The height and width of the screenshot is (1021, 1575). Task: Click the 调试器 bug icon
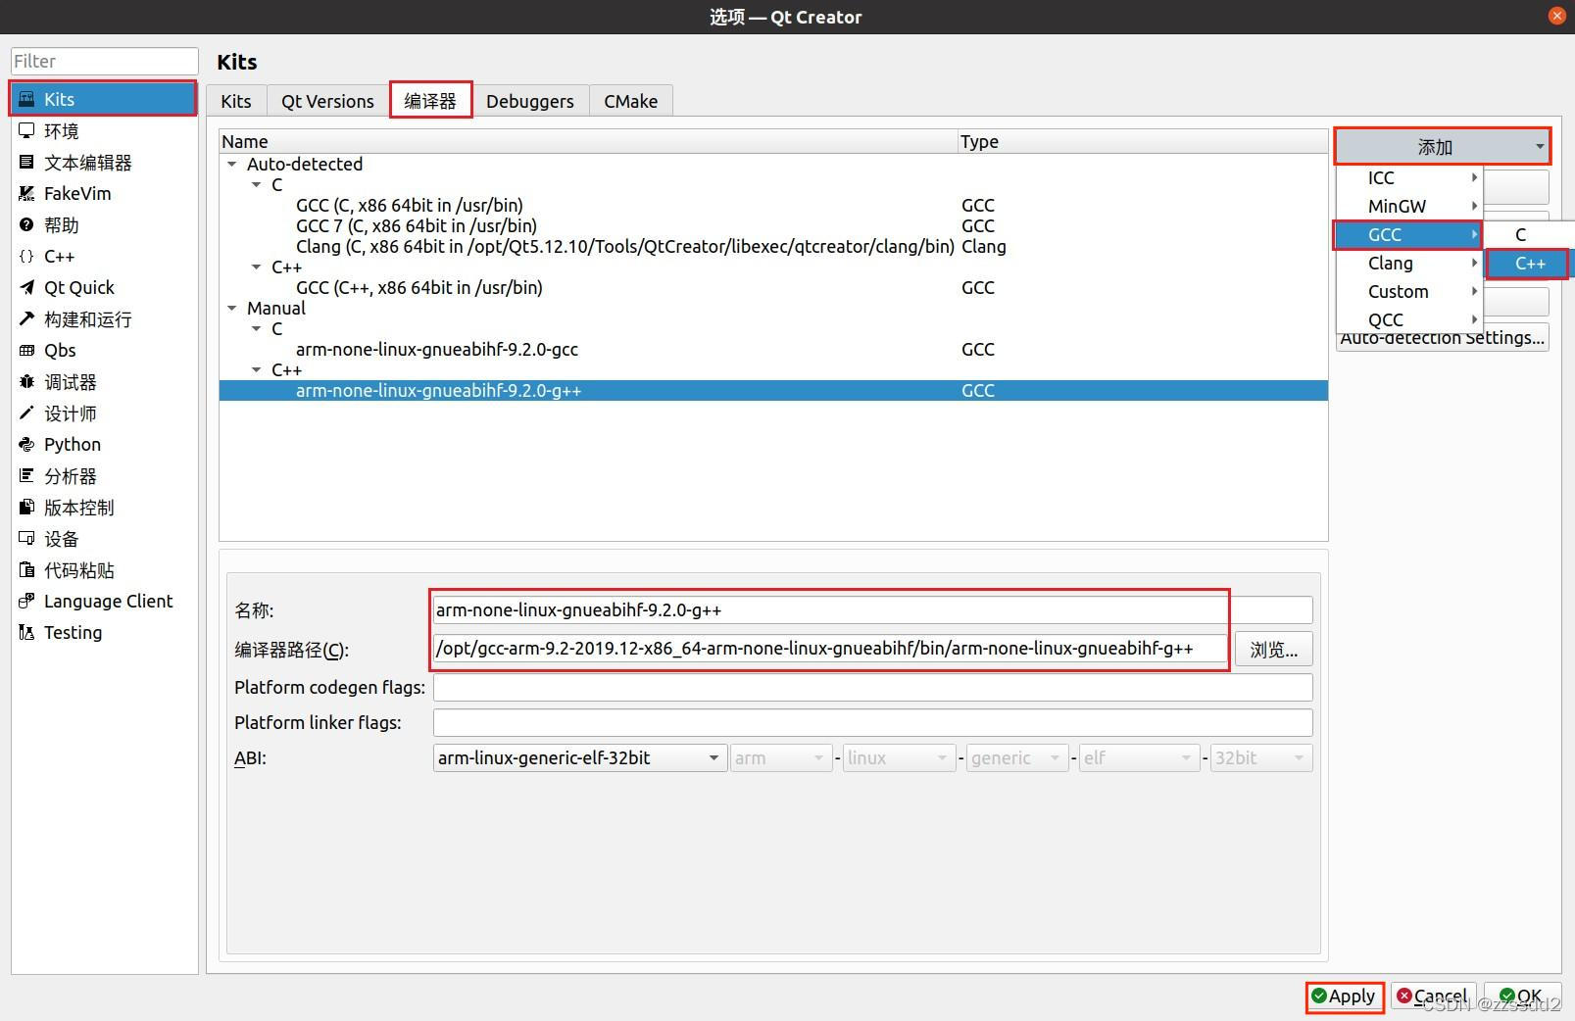[26, 381]
